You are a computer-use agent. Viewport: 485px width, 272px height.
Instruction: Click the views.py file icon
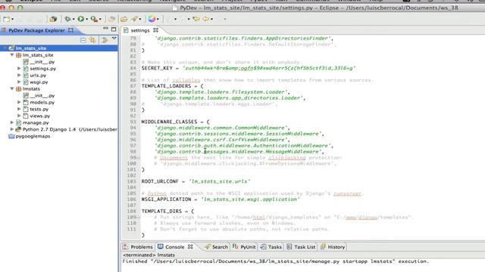pos(26,116)
